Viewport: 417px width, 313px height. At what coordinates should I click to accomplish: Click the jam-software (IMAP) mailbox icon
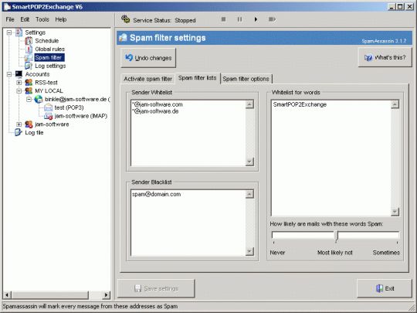pos(49,116)
